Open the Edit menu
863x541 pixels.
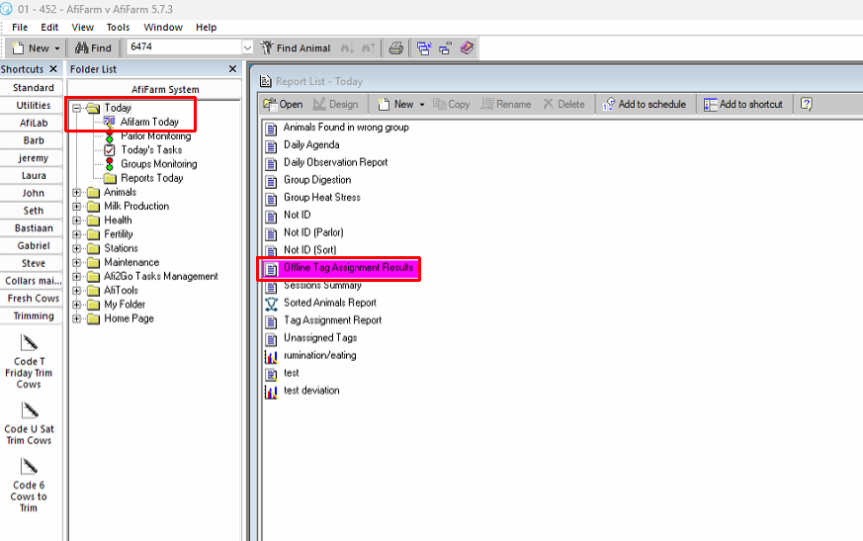tap(49, 27)
